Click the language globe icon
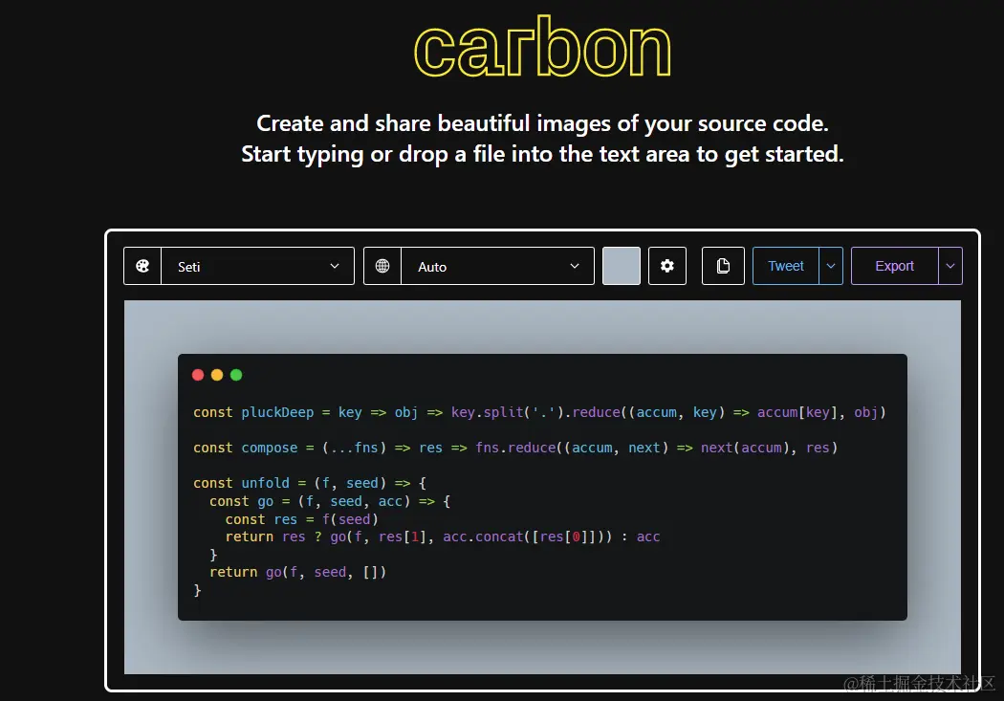 (382, 266)
